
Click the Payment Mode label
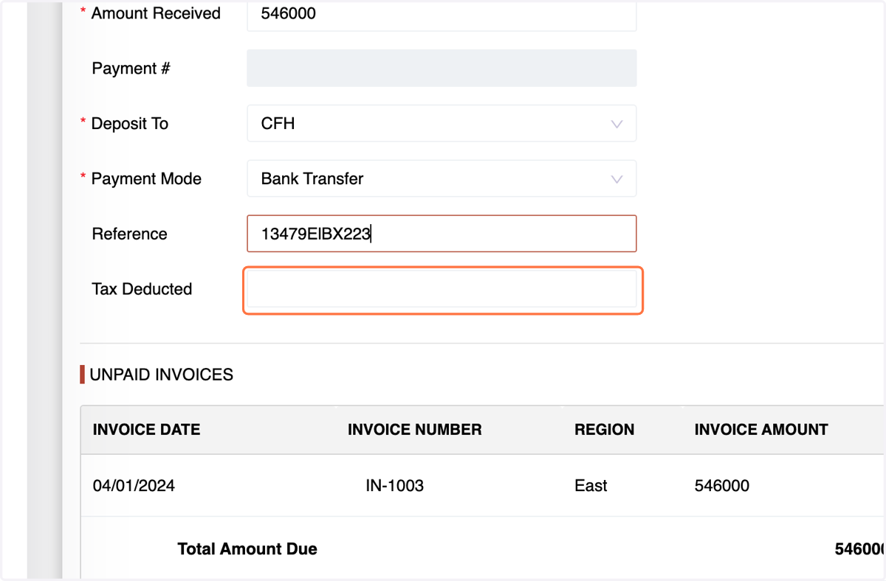coord(146,179)
